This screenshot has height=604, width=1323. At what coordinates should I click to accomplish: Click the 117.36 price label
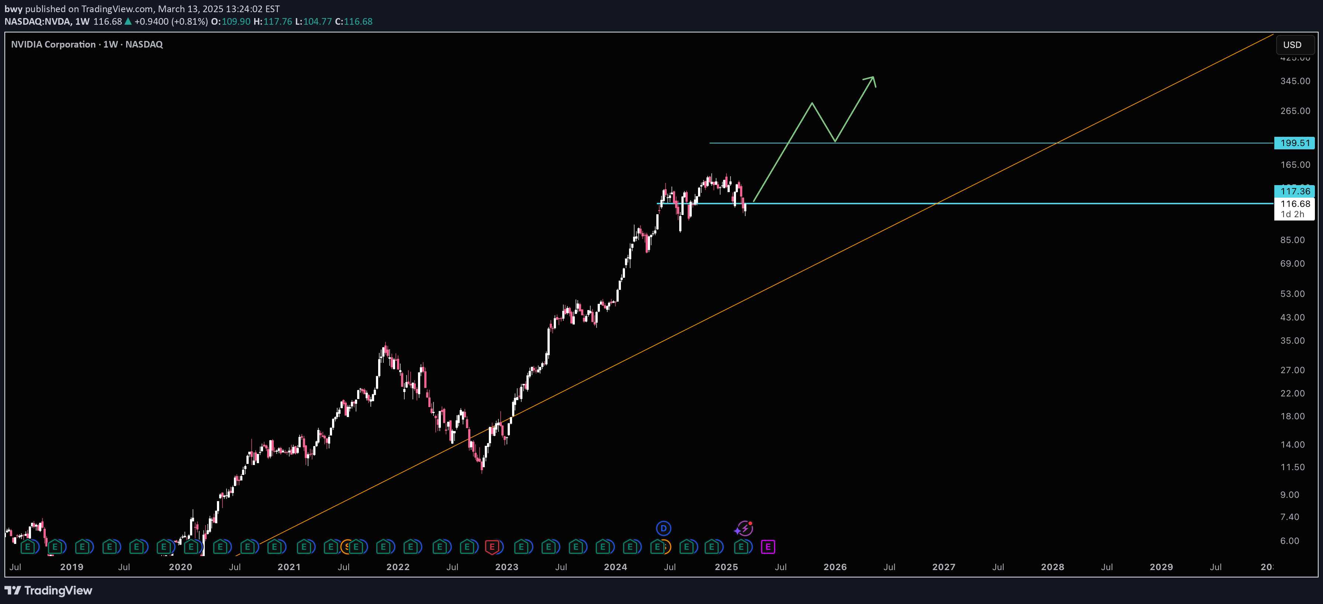[x=1294, y=191]
